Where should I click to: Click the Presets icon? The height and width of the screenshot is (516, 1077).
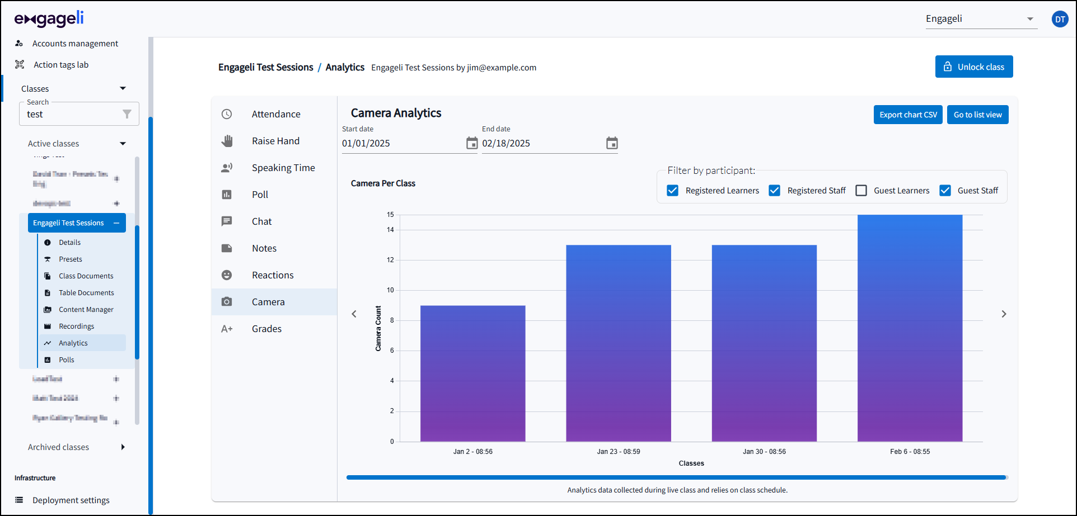[48, 259]
